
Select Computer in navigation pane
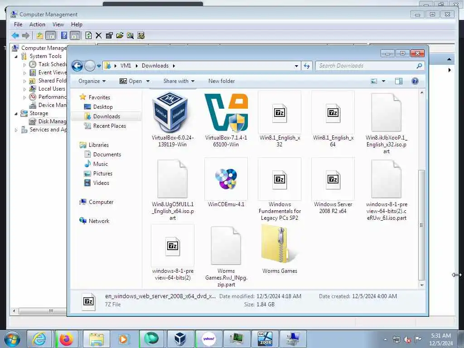pos(101,202)
